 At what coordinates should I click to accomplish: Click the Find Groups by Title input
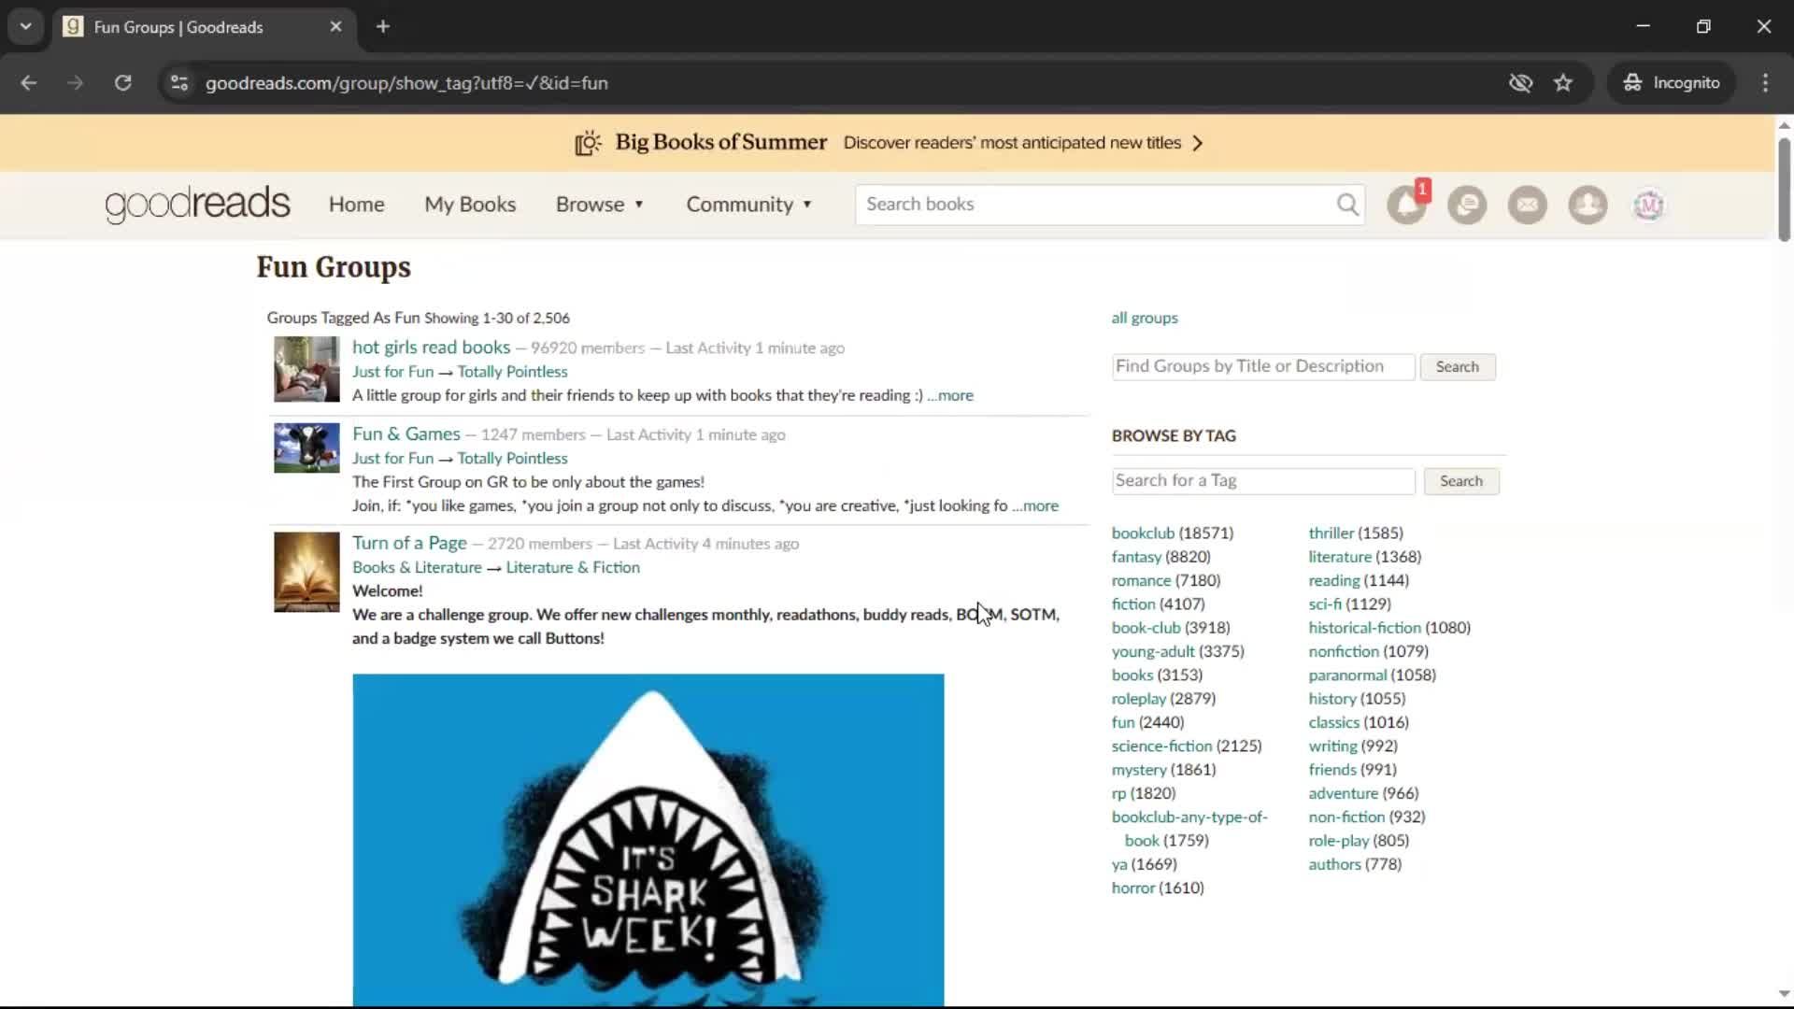(x=1263, y=366)
